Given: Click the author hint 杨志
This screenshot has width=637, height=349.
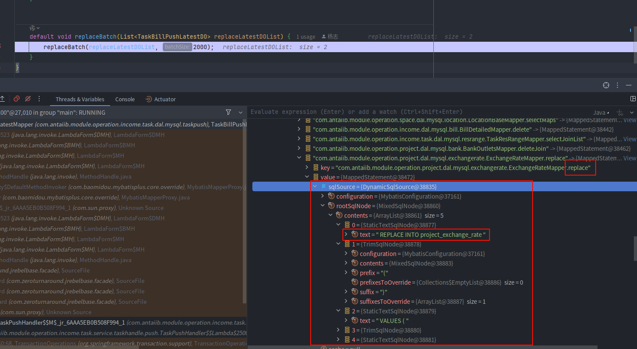Looking at the screenshot, I should pos(330,37).
